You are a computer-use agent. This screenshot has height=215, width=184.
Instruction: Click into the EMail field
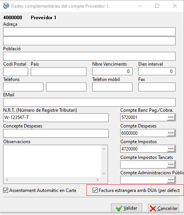click(x=90, y=102)
